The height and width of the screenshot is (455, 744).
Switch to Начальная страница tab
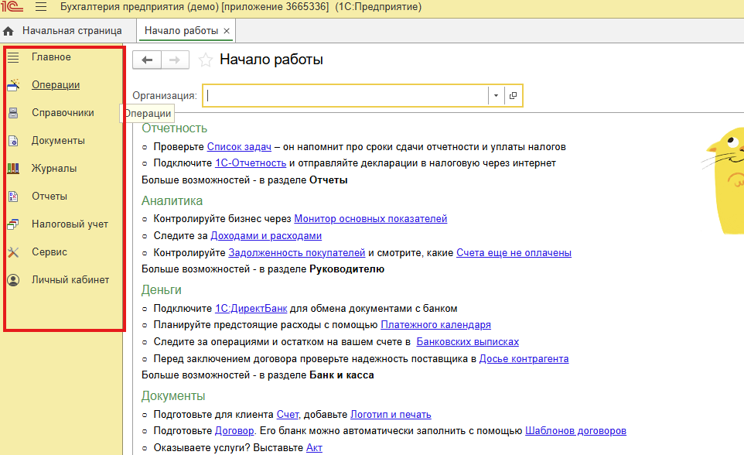pyautogui.click(x=63, y=31)
